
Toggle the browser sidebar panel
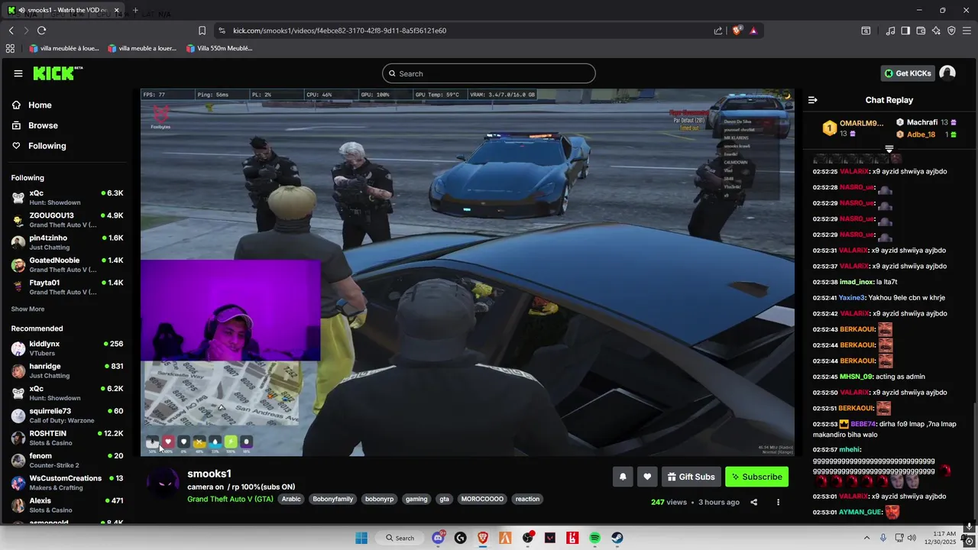click(905, 31)
